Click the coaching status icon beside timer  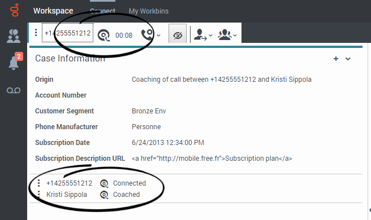coord(103,36)
